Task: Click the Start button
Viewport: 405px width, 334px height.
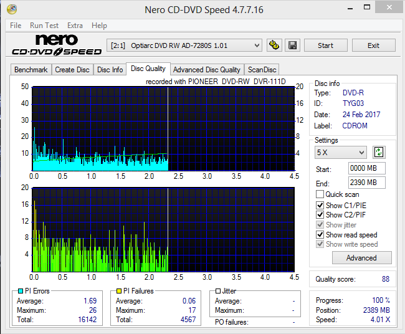Action: 325,45
